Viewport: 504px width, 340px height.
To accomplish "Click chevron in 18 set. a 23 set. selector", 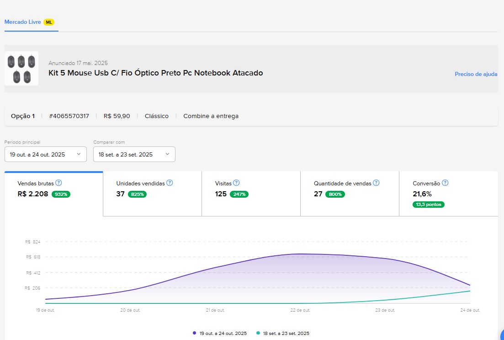I will (x=167, y=154).
